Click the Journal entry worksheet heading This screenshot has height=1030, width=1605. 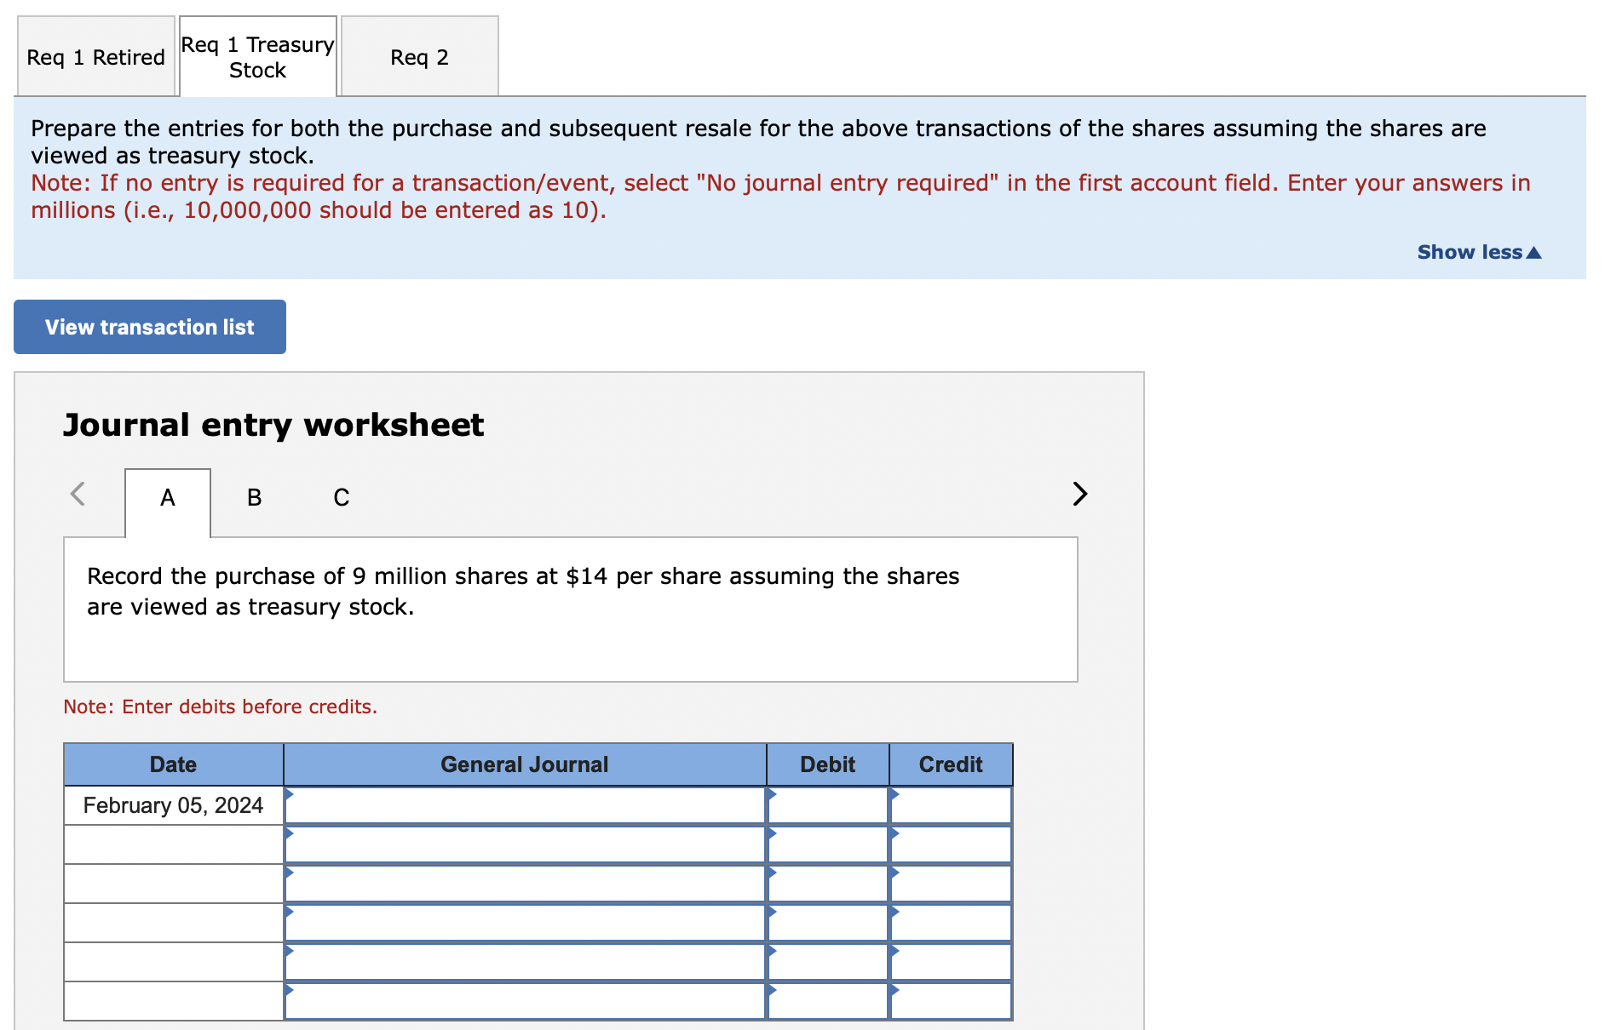[273, 425]
